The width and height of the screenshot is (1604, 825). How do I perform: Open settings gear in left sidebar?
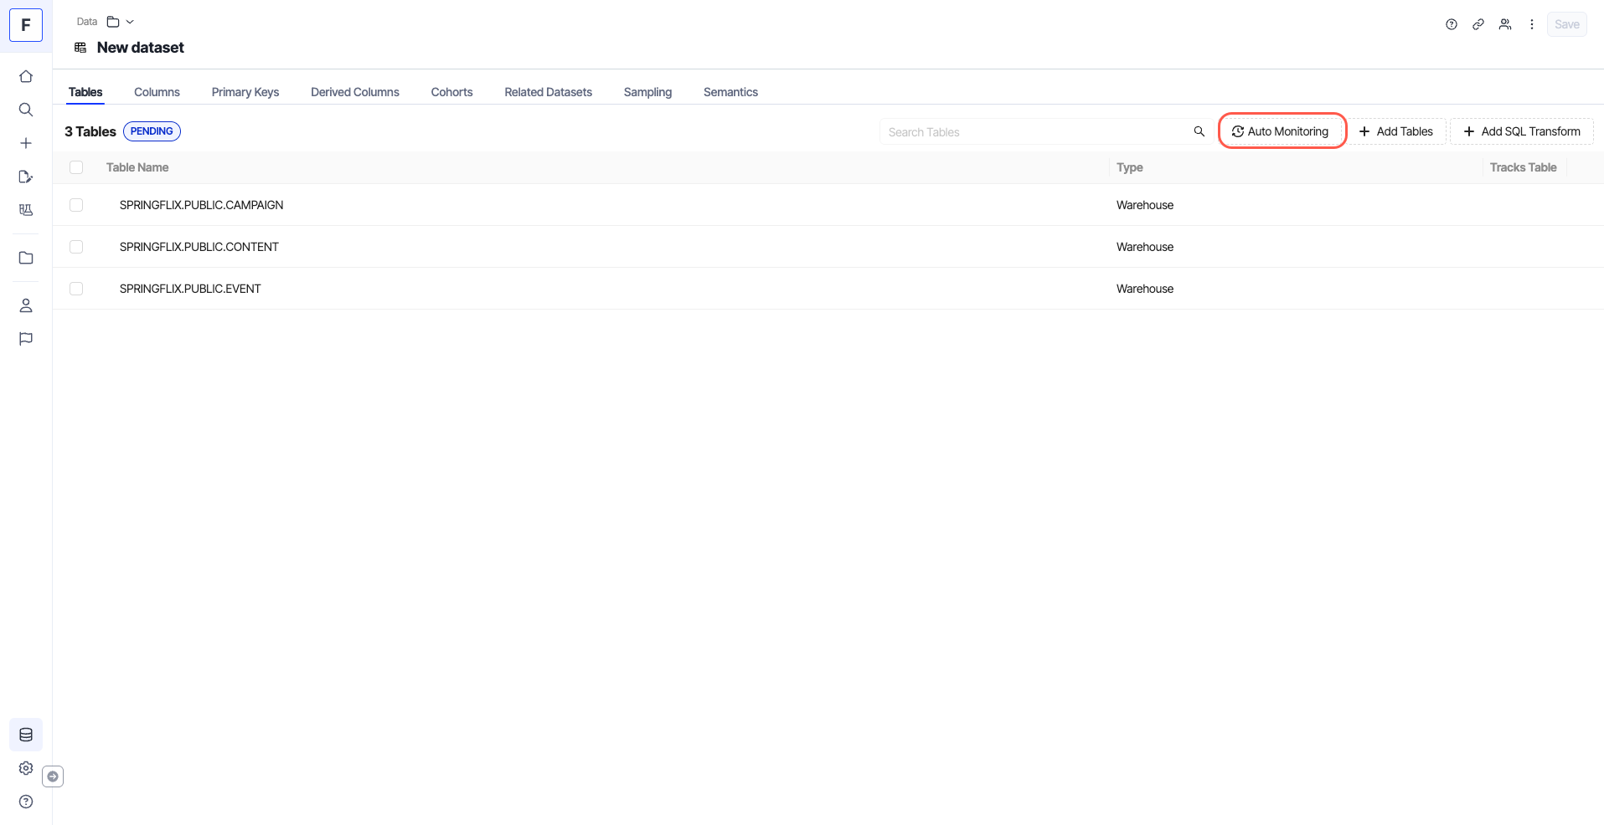point(26,768)
